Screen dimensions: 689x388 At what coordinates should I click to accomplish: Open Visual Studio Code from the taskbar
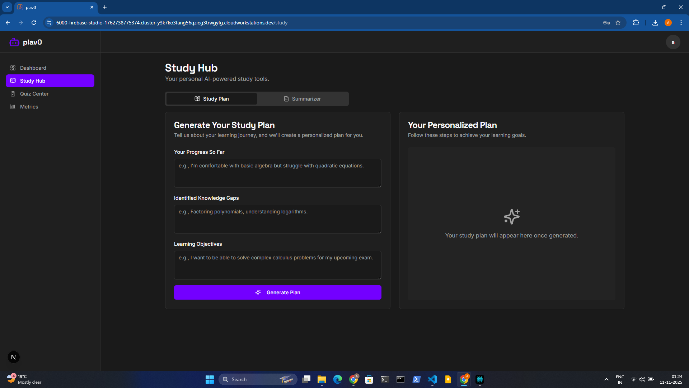(432, 379)
